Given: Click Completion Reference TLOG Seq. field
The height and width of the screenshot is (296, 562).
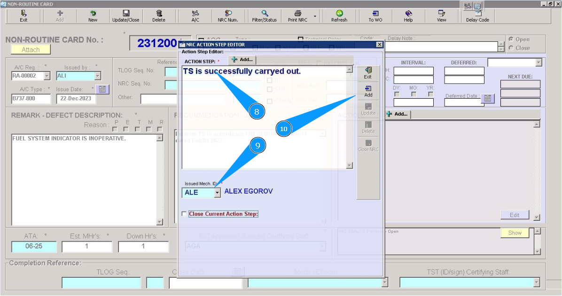Looking at the screenshot, I should [x=101, y=283].
